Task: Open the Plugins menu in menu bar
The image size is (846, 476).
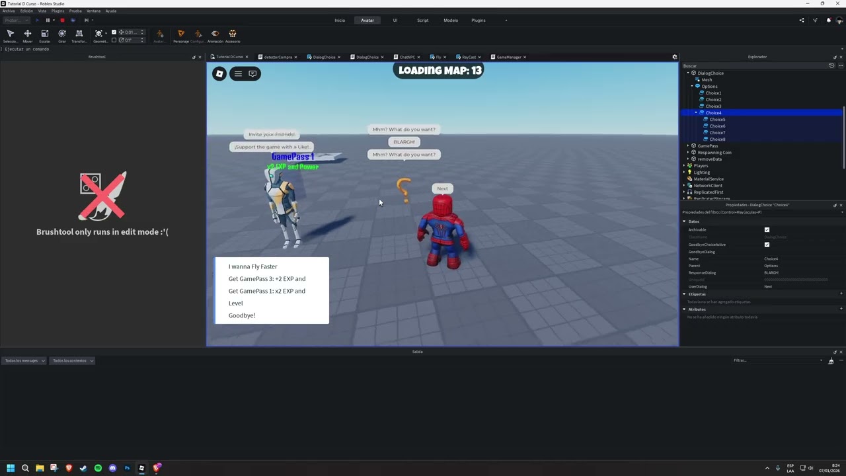Action: pyautogui.click(x=58, y=11)
